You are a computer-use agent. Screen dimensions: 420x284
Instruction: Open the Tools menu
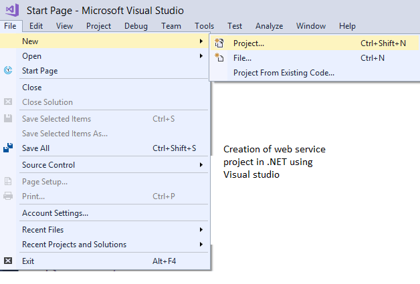point(205,26)
